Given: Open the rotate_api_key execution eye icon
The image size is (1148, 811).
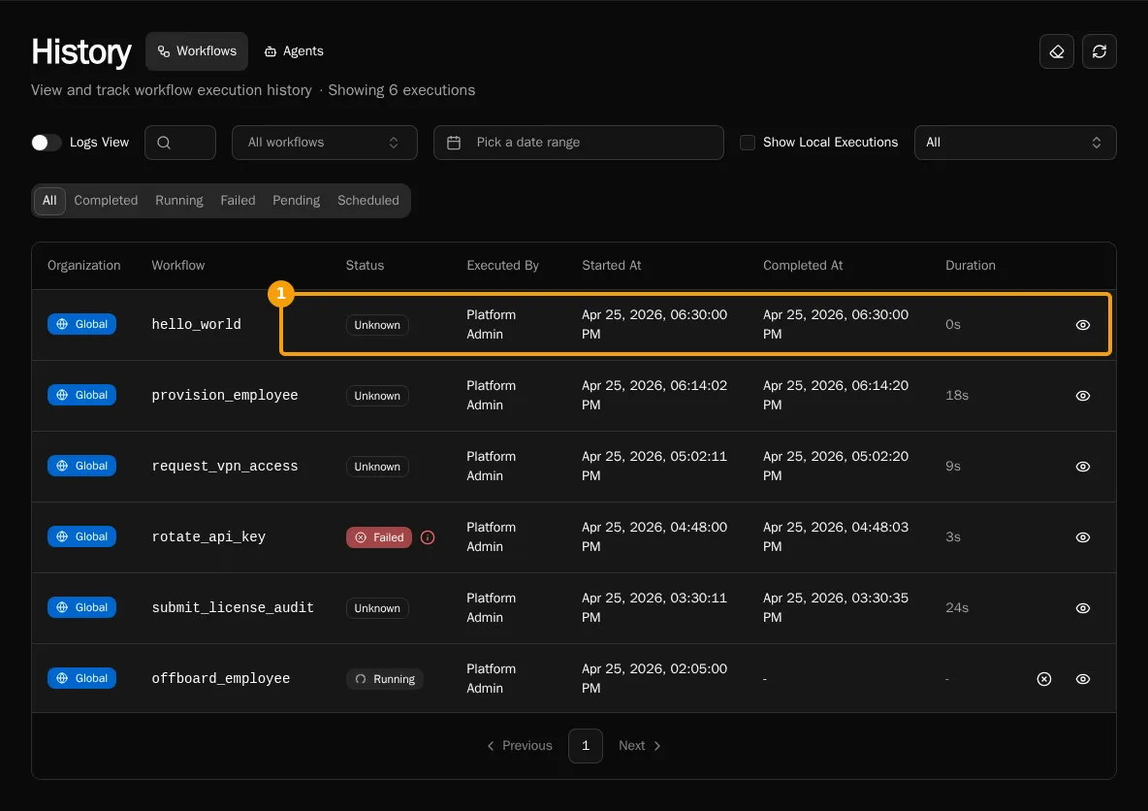Looking at the screenshot, I should tap(1082, 537).
